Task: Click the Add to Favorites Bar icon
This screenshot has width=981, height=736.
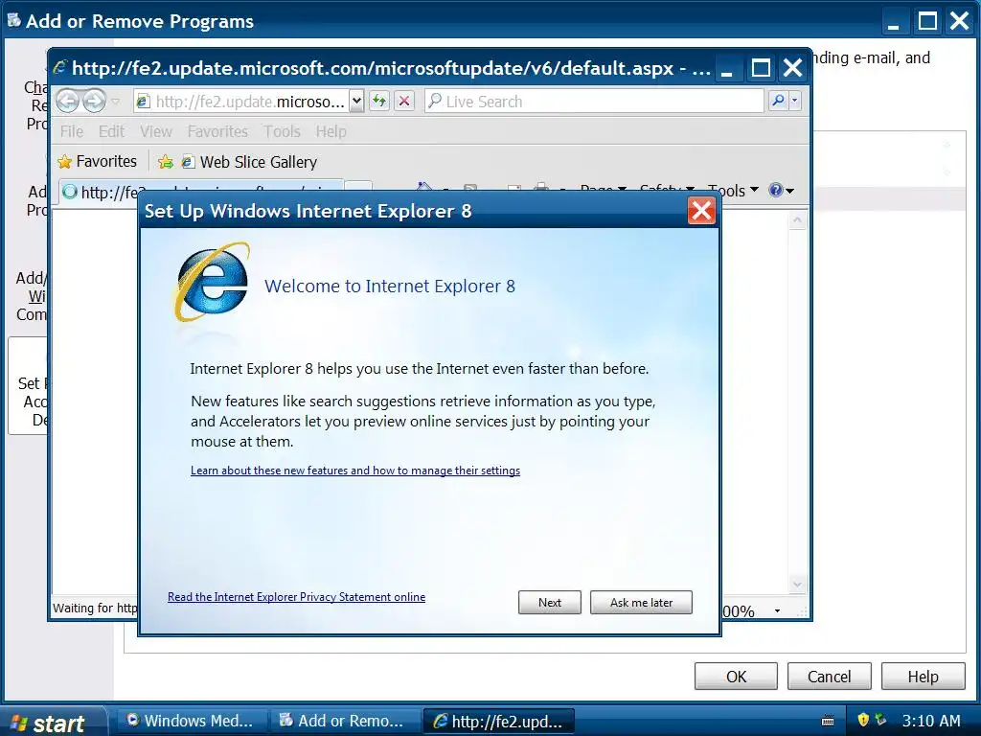Action: coord(166,162)
